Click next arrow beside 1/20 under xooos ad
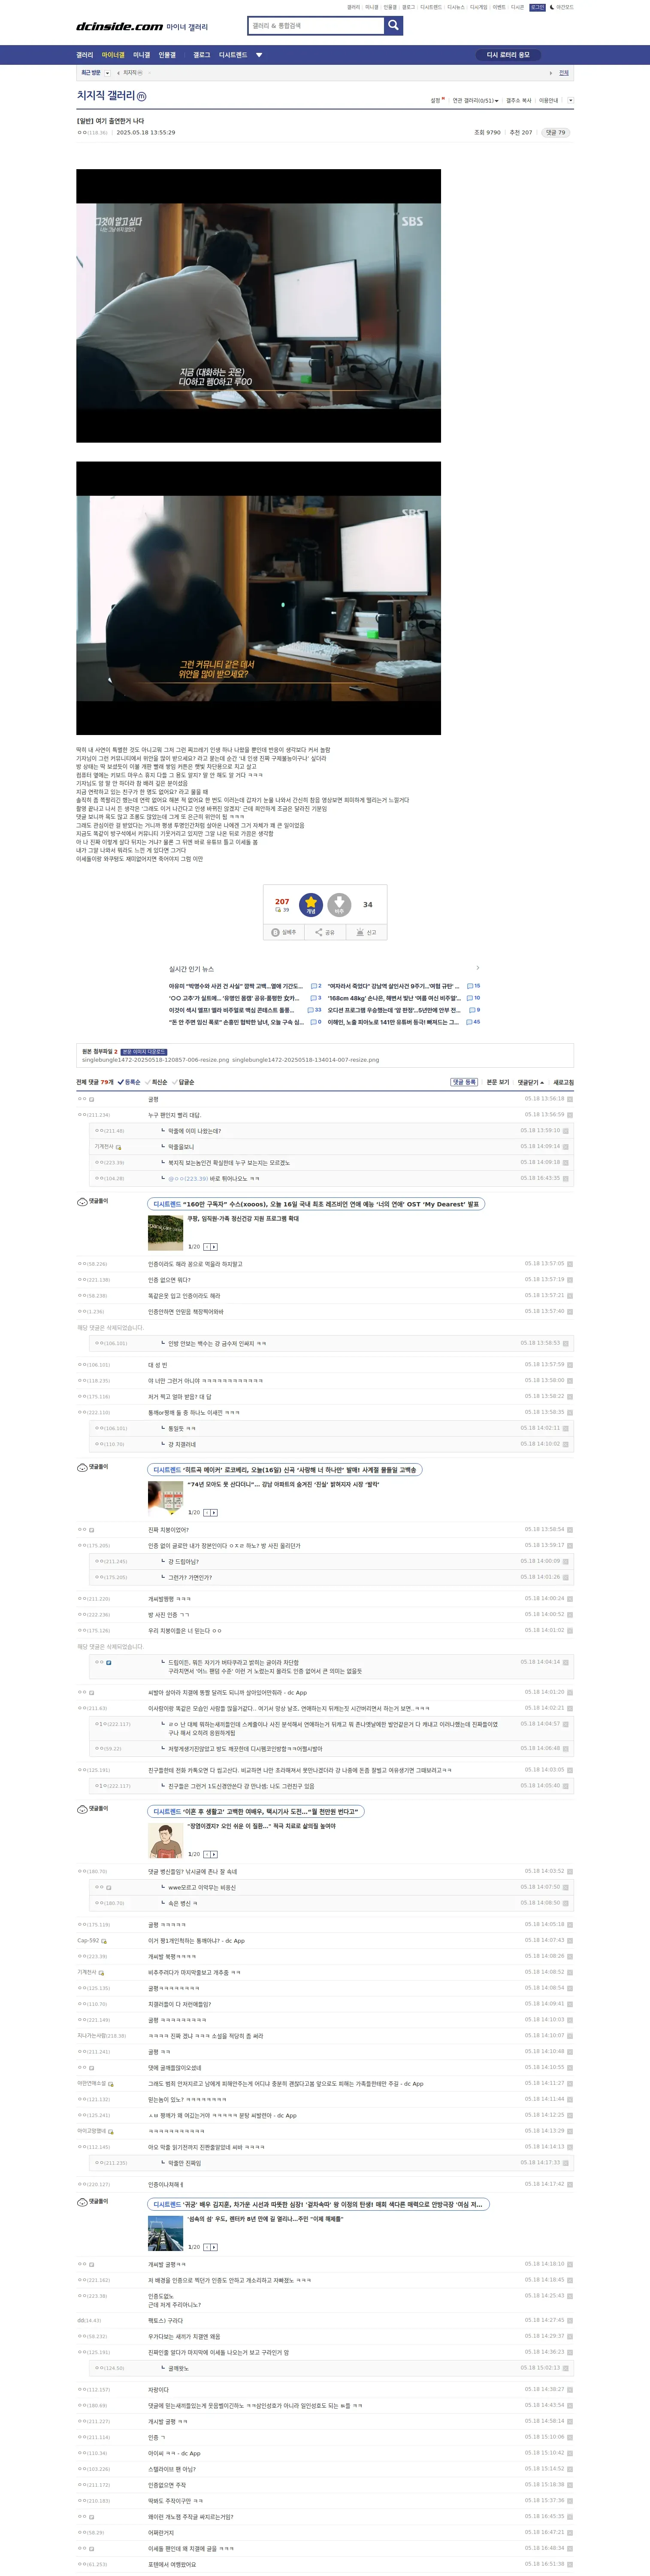 pos(214,1247)
